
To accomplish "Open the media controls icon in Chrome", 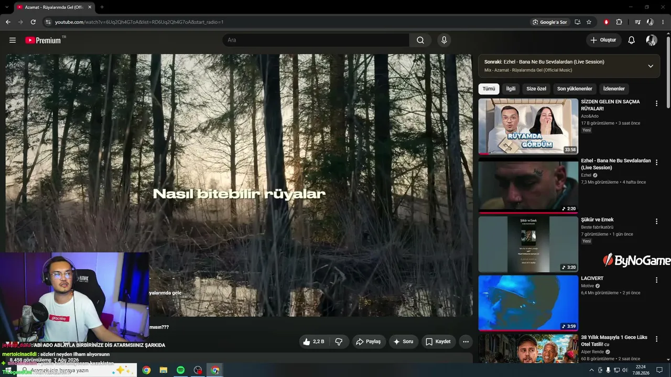I will coord(637,22).
